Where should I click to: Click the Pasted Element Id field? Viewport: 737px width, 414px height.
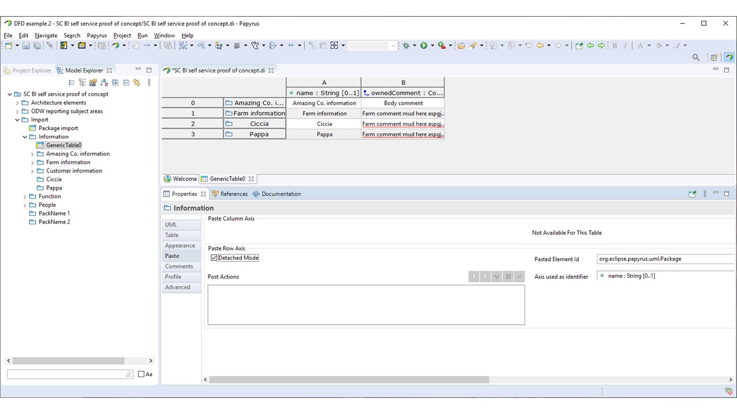click(666, 259)
